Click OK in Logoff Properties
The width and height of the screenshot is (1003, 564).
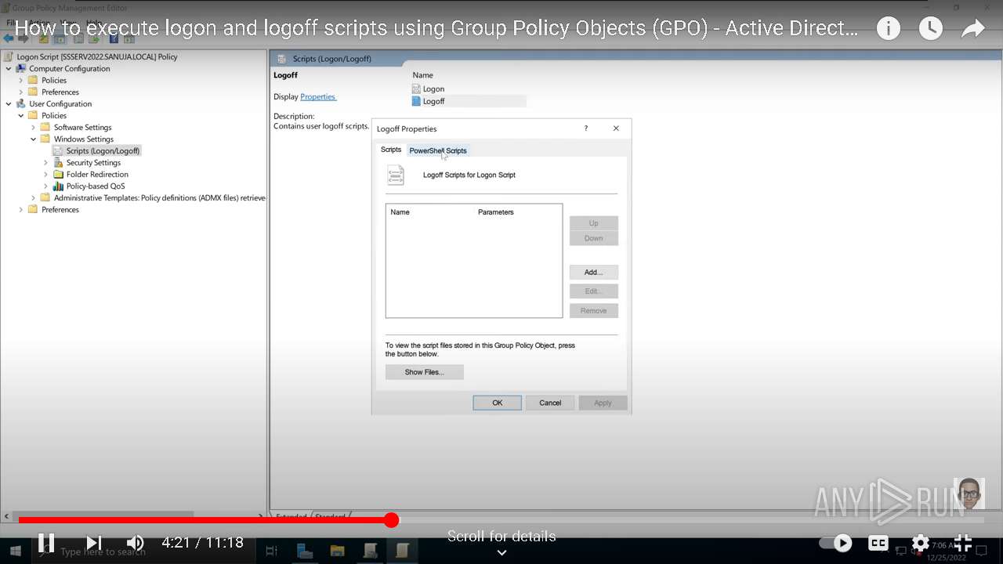click(497, 403)
